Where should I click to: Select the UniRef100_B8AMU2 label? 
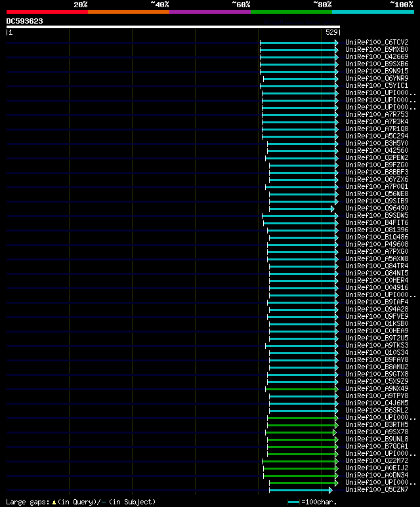pos(377,367)
